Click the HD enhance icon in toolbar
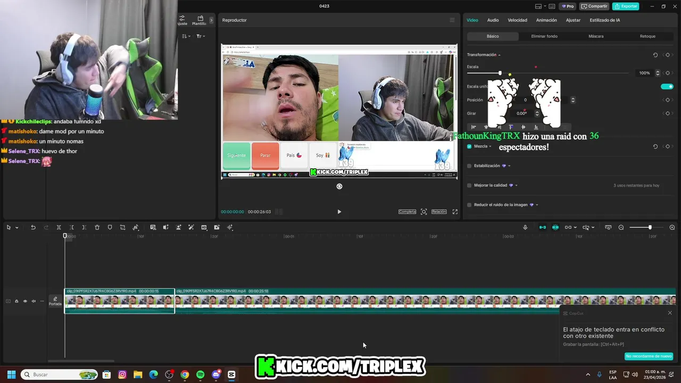The height and width of the screenshot is (383, 681). pos(204,228)
